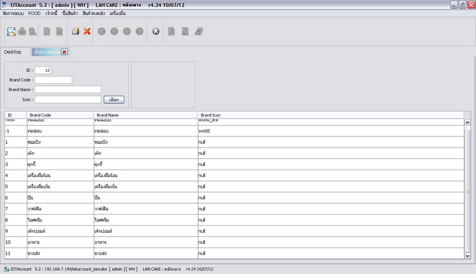
Task: Click the red X cancel icon
Action: pyautogui.click(x=87, y=31)
